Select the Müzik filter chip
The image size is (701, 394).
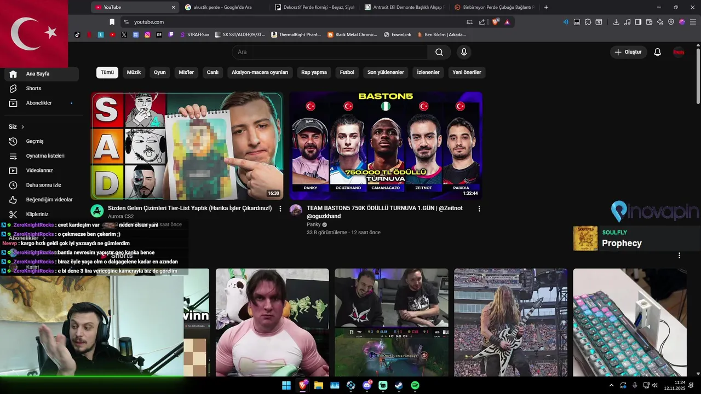click(134, 72)
